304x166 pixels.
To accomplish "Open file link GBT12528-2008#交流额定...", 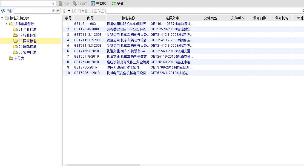I will (172, 29).
